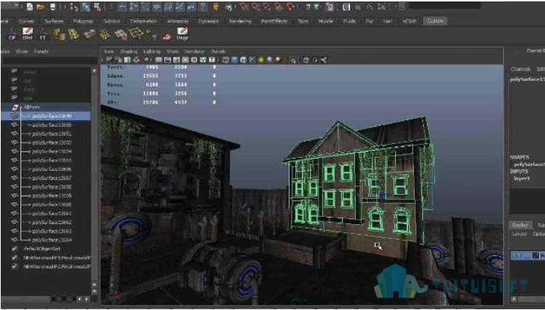Select defaultObjectSet in the outliner
The image size is (545, 310).
click(41, 249)
